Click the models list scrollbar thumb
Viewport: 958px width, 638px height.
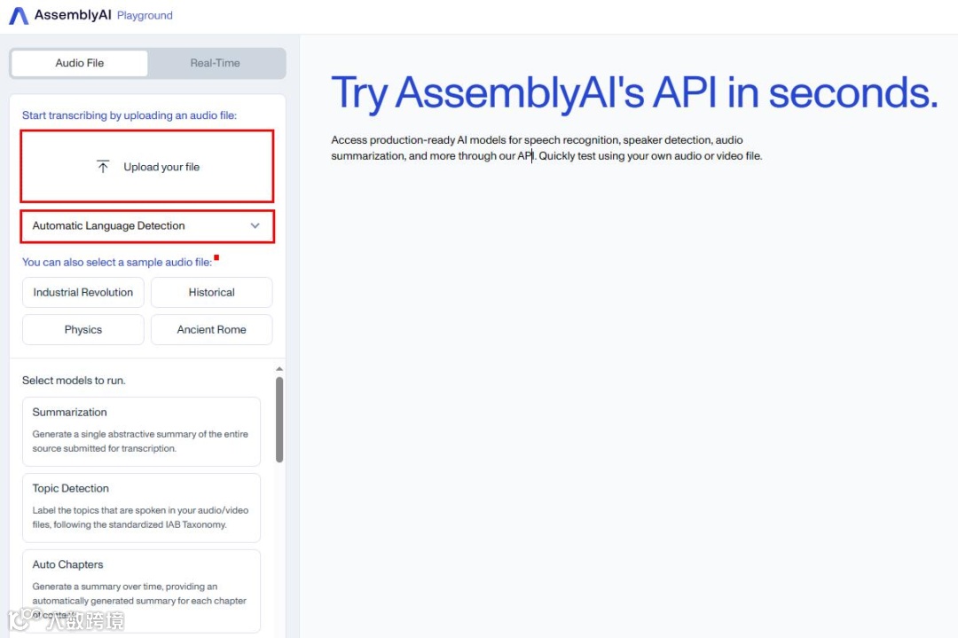[279, 420]
